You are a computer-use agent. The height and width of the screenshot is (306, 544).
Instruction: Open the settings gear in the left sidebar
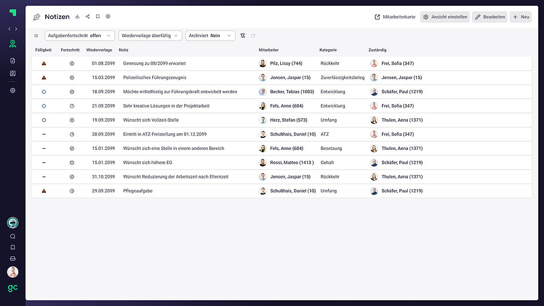click(13, 90)
